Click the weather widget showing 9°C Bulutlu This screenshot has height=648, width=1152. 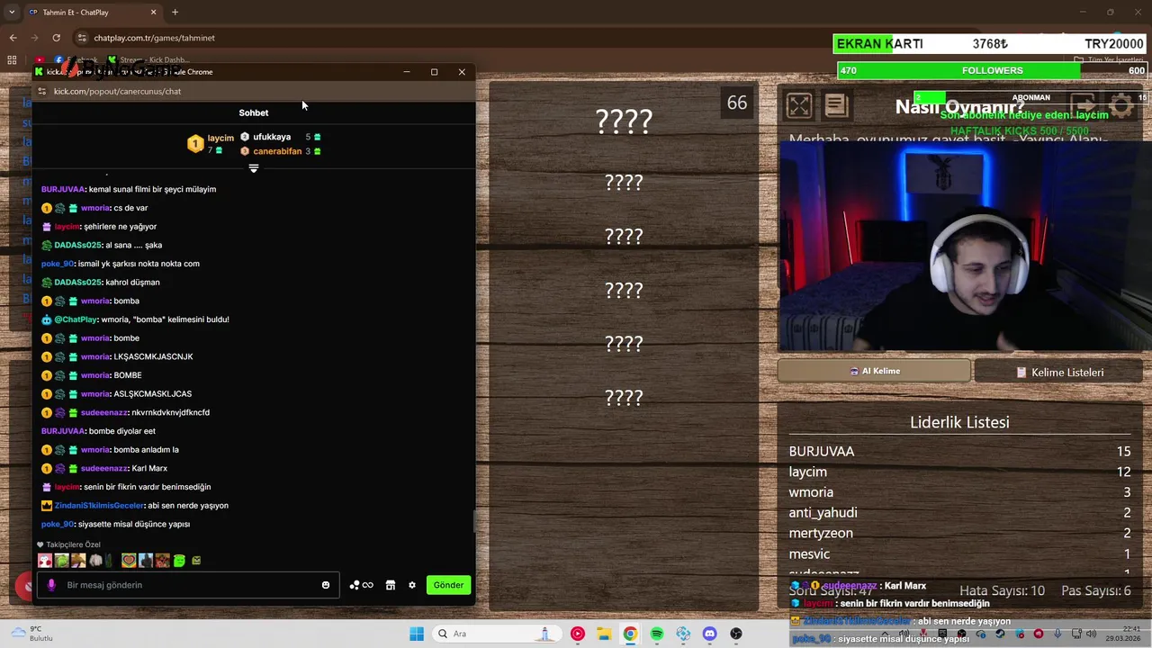coord(31,634)
